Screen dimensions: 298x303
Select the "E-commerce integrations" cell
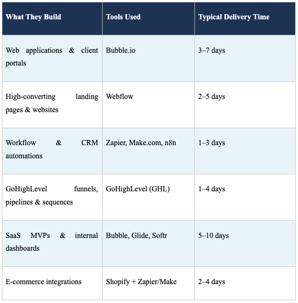point(44,282)
